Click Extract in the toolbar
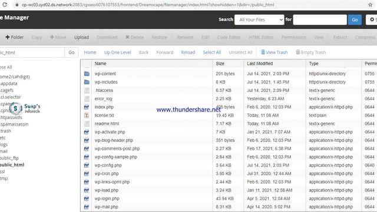This screenshot has height=212, width=377. point(340,37)
